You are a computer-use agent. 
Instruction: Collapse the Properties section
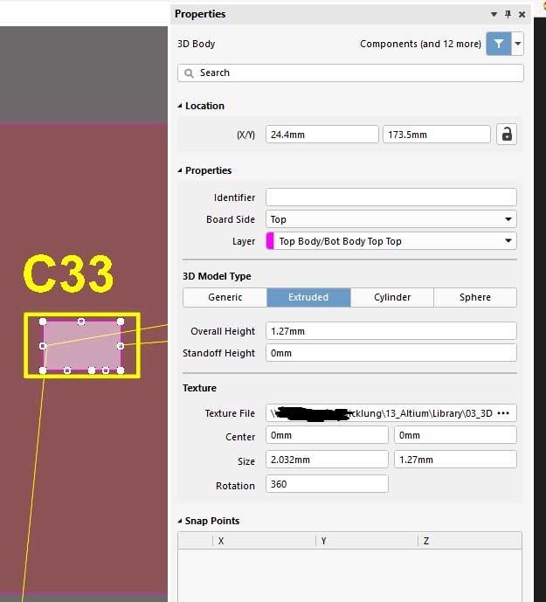(x=180, y=170)
